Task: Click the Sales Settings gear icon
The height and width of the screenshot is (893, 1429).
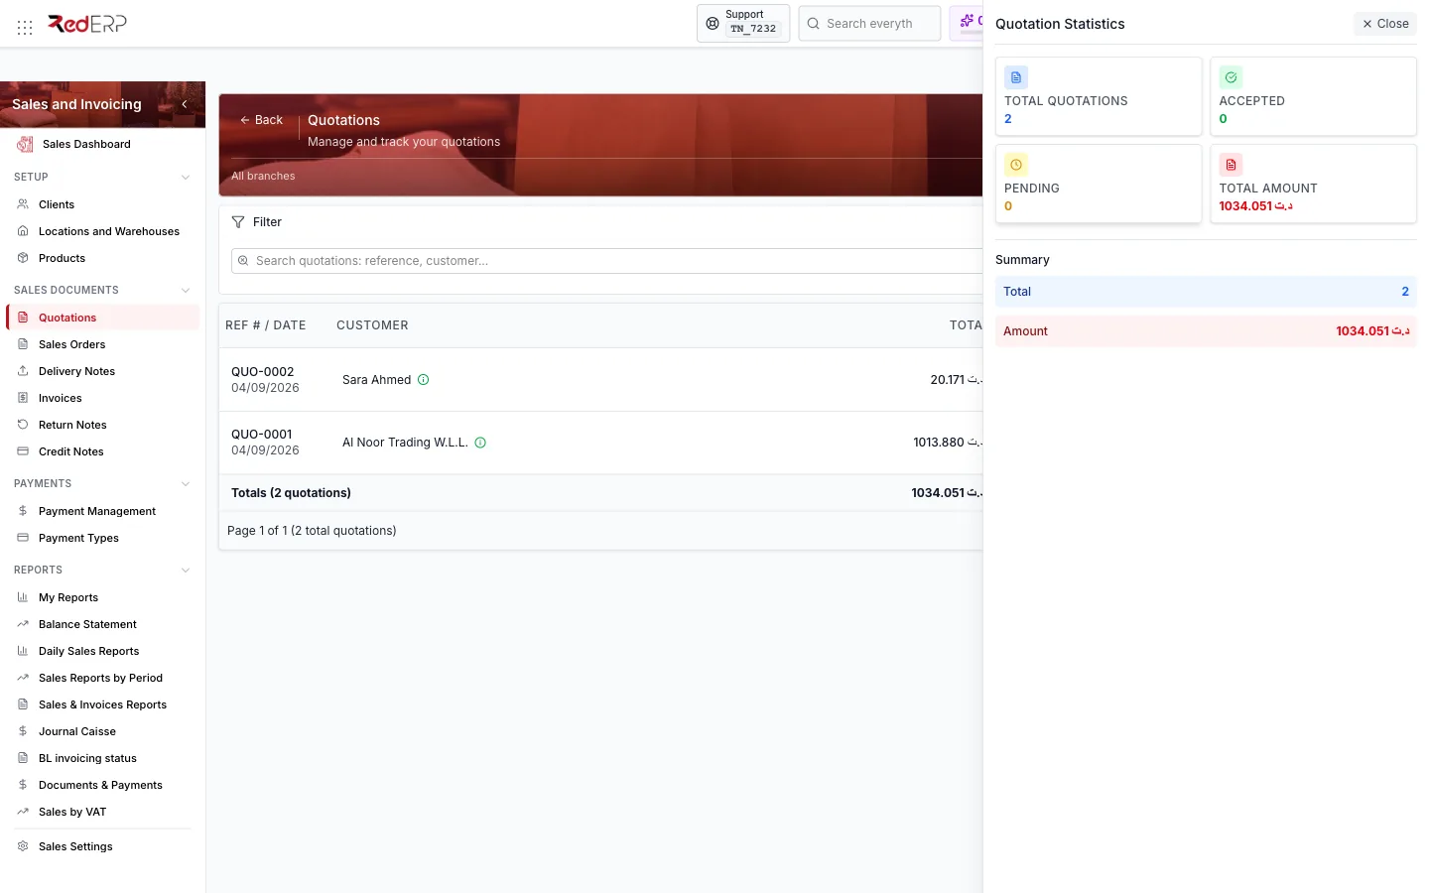Action: [23, 846]
